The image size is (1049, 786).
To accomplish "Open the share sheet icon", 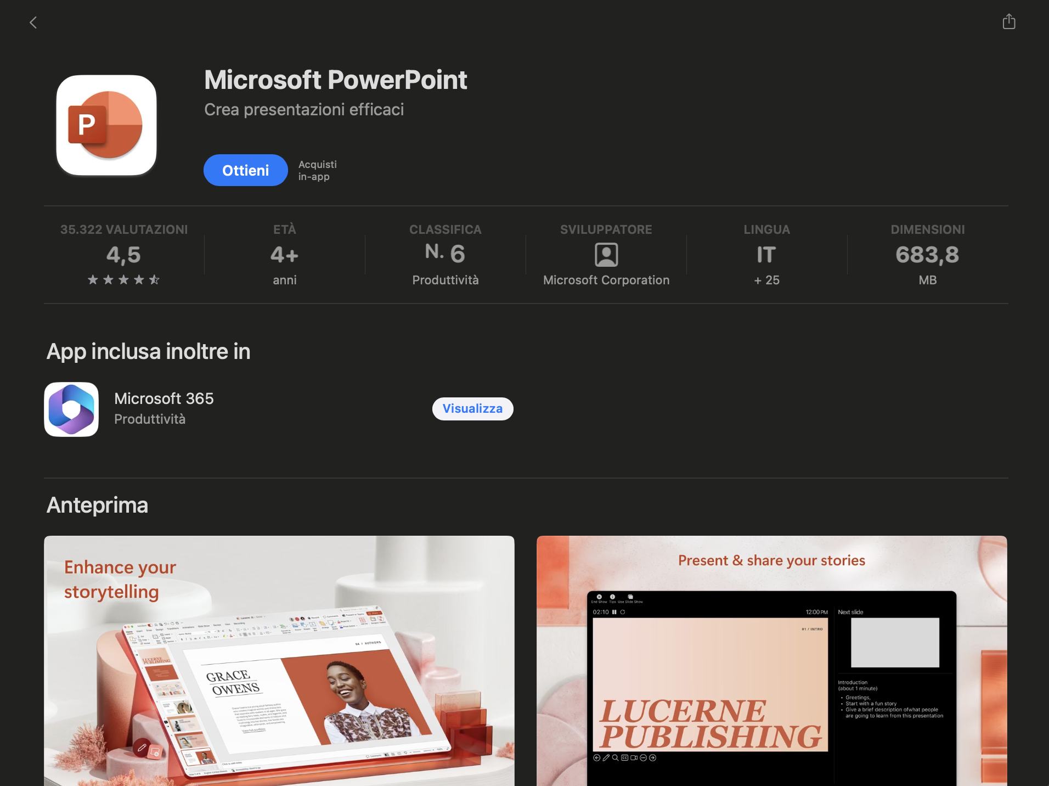I will tap(1008, 21).
